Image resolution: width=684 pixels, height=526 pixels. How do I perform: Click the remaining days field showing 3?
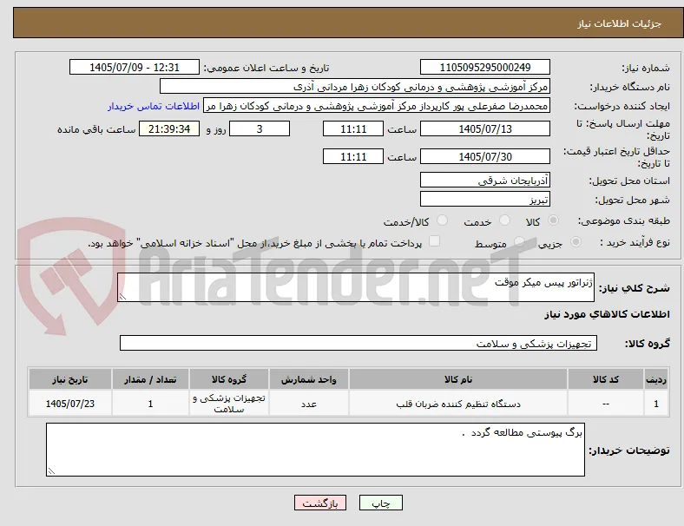260,129
